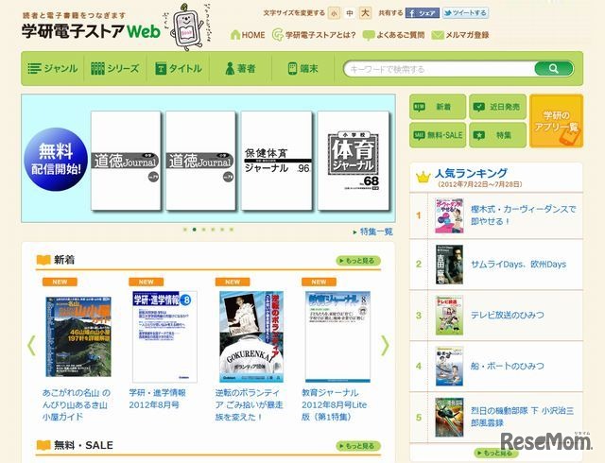Open 教育ジャーナル magazine cover
605x463 pixels.
(x=338, y=336)
